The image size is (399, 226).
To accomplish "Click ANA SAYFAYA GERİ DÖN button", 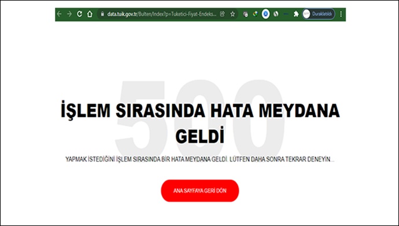I will [199, 191].
